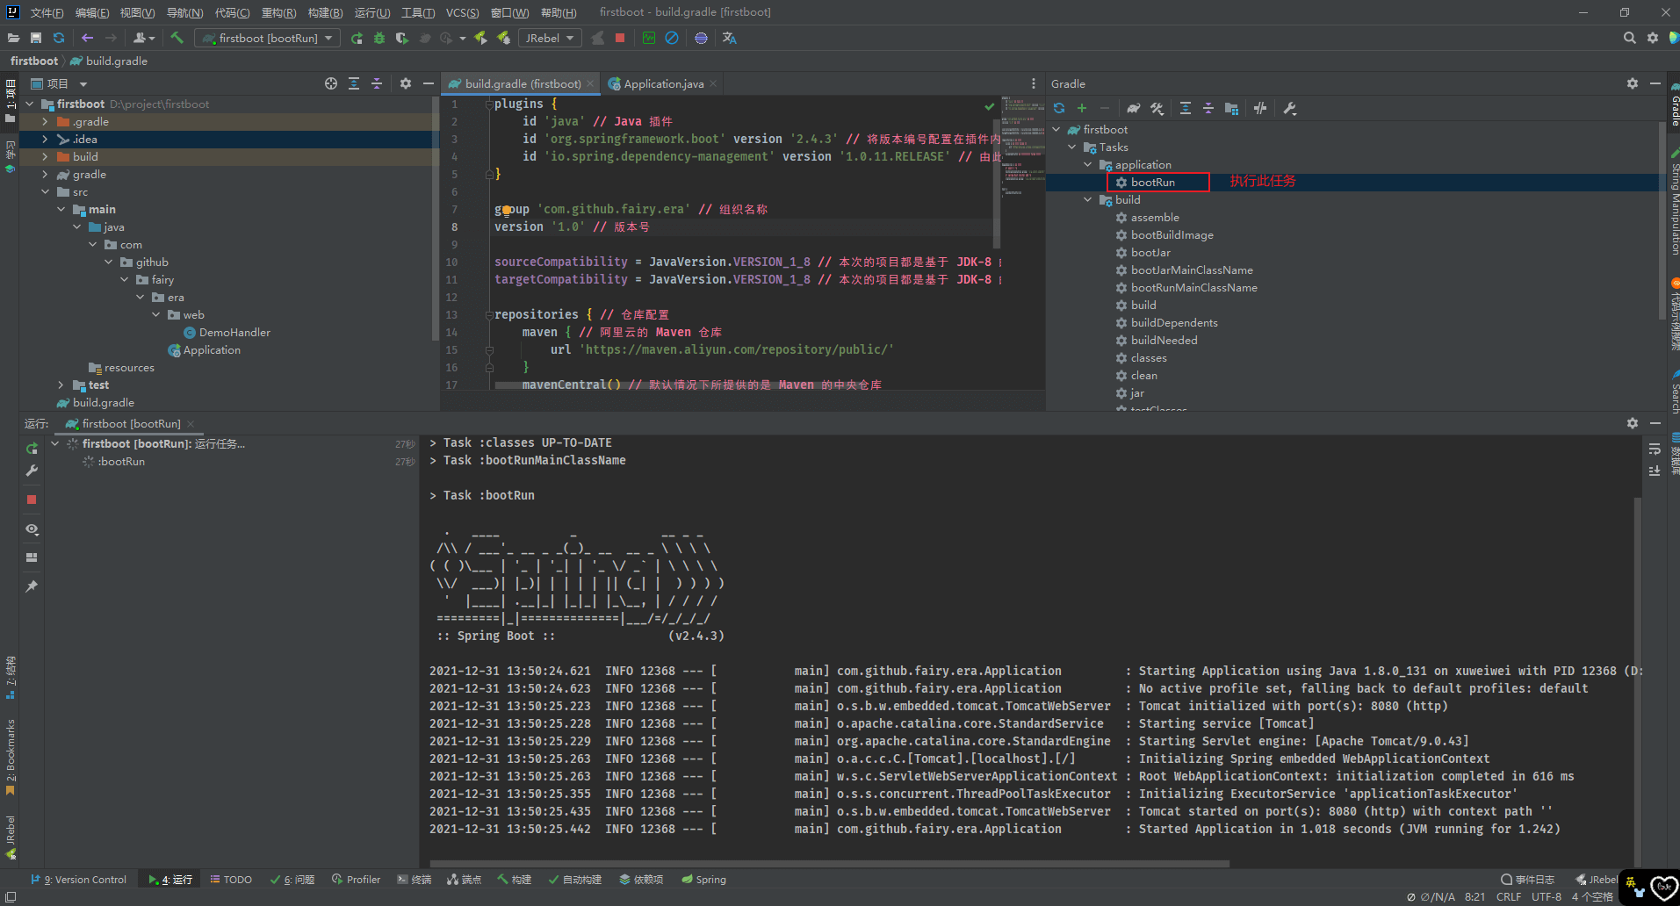Expand the .gradle folder
The width and height of the screenshot is (1680, 906).
45,121
